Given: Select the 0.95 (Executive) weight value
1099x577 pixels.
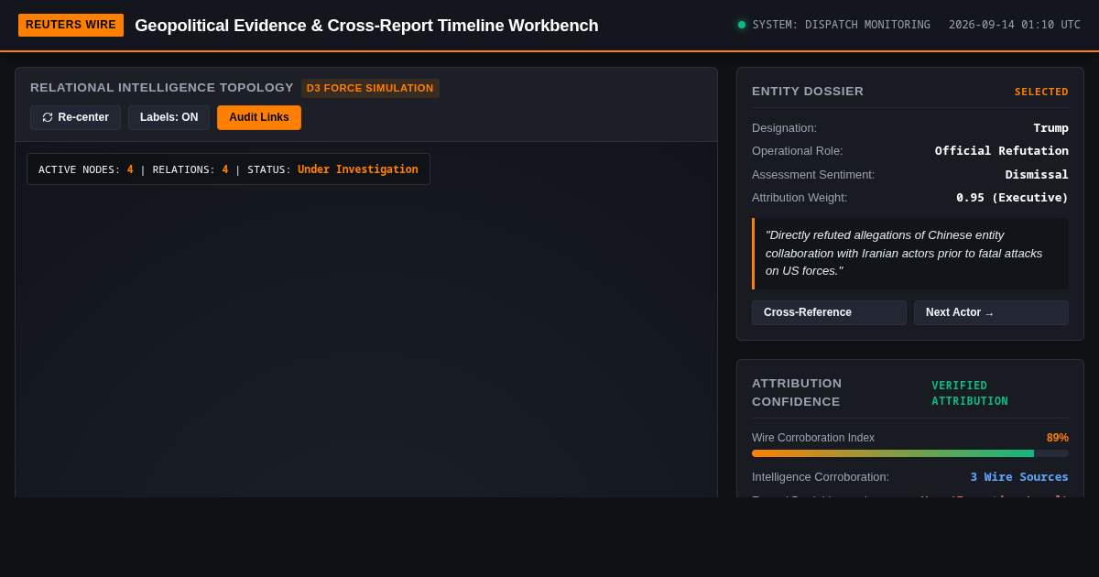Looking at the screenshot, I should [x=1012, y=198].
